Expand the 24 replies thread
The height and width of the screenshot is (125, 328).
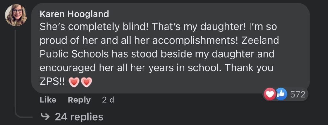[x=71, y=117]
